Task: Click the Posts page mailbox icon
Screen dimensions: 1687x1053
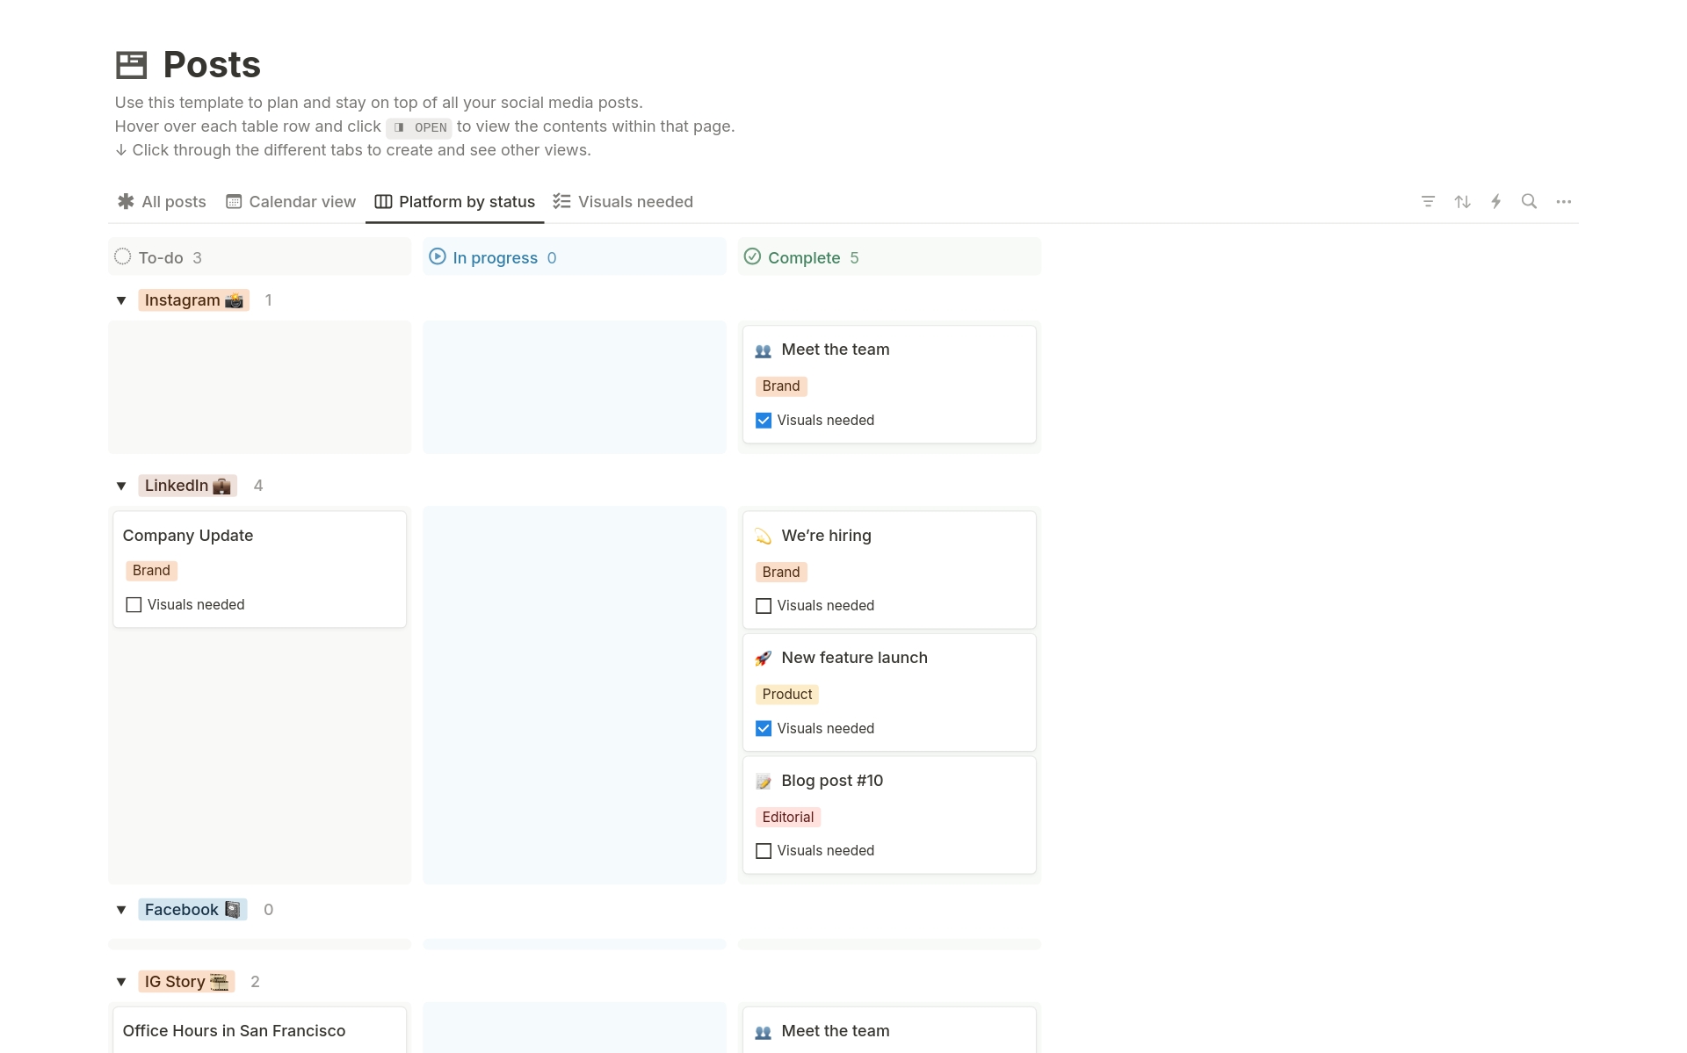Action: click(130, 64)
